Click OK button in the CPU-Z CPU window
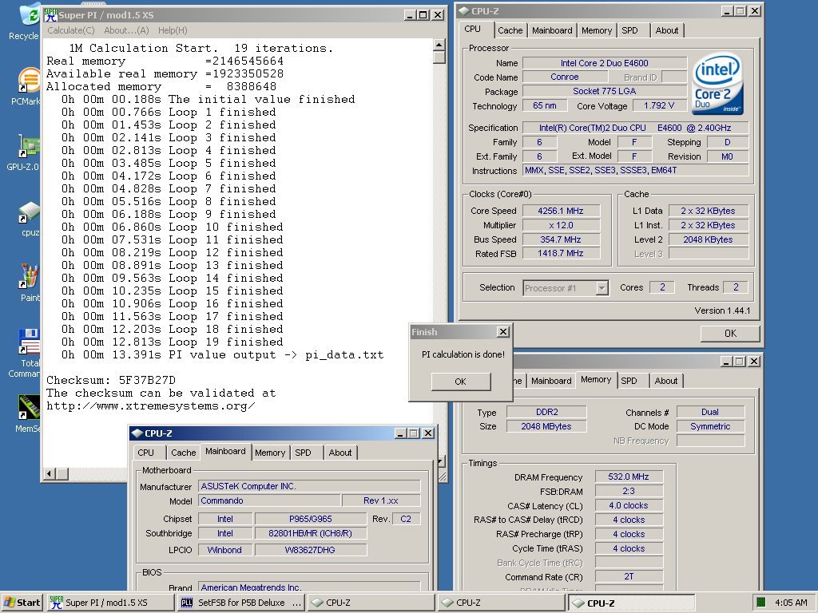This screenshot has height=613, width=818. [730, 333]
